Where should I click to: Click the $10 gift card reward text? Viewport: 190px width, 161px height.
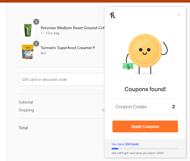click(138, 153)
